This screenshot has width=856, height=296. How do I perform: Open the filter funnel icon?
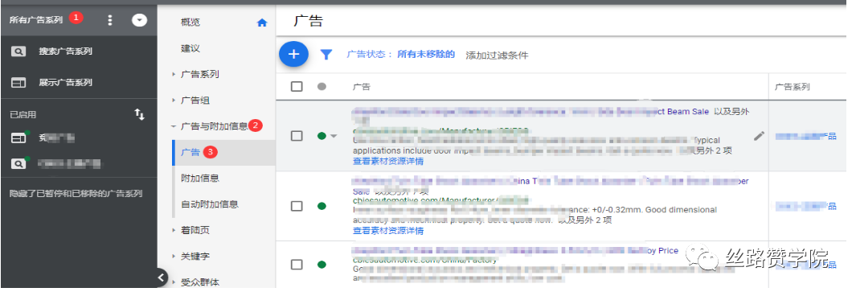(326, 55)
